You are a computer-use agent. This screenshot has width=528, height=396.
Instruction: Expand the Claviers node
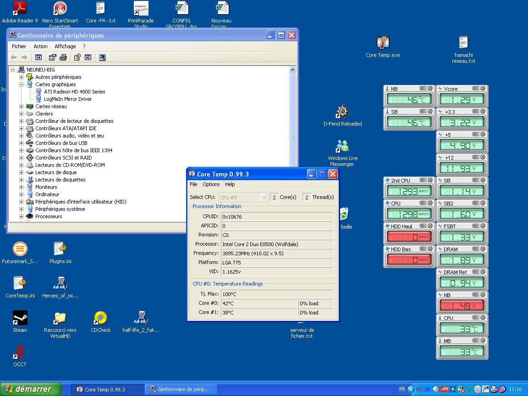[x=21, y=114]
